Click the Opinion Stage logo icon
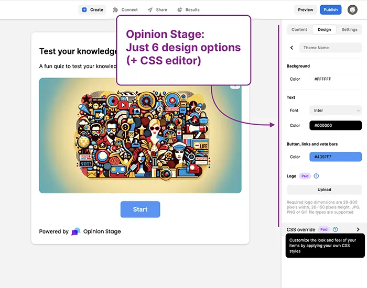Image resolution: width=367 pixels, height=288 pixels. 76,231
